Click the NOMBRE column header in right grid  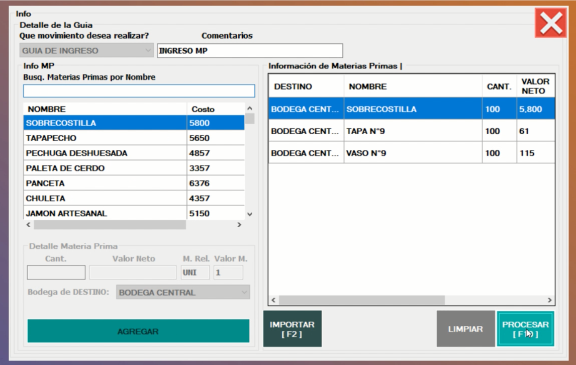tap(412, 86)
